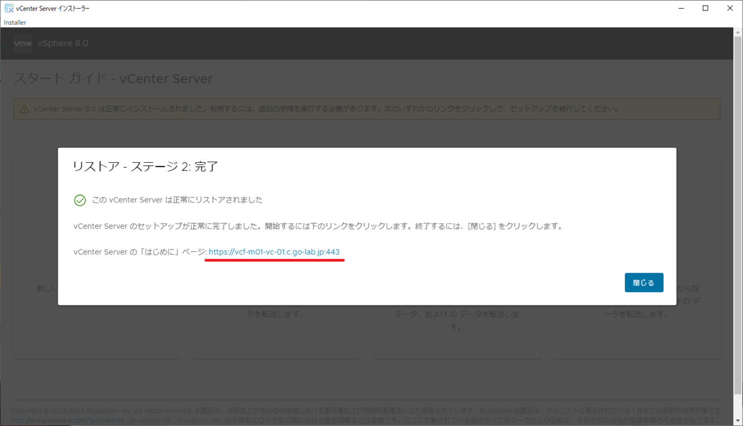Click the 閉じる button in dialog
The height and width of the screenshot is (426, 743).
[644, 282]
